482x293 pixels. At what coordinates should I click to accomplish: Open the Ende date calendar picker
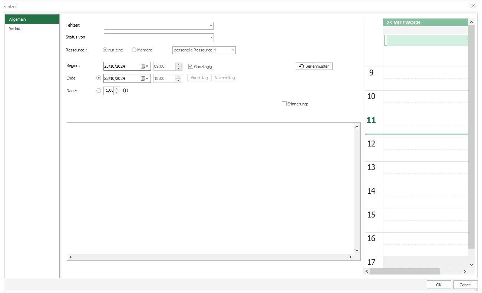(144, 78)
